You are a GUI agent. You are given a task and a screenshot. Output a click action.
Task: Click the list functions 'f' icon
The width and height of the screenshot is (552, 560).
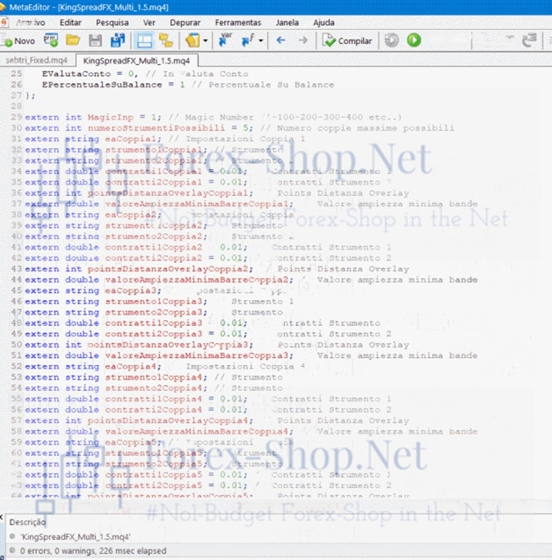(248, 40)
